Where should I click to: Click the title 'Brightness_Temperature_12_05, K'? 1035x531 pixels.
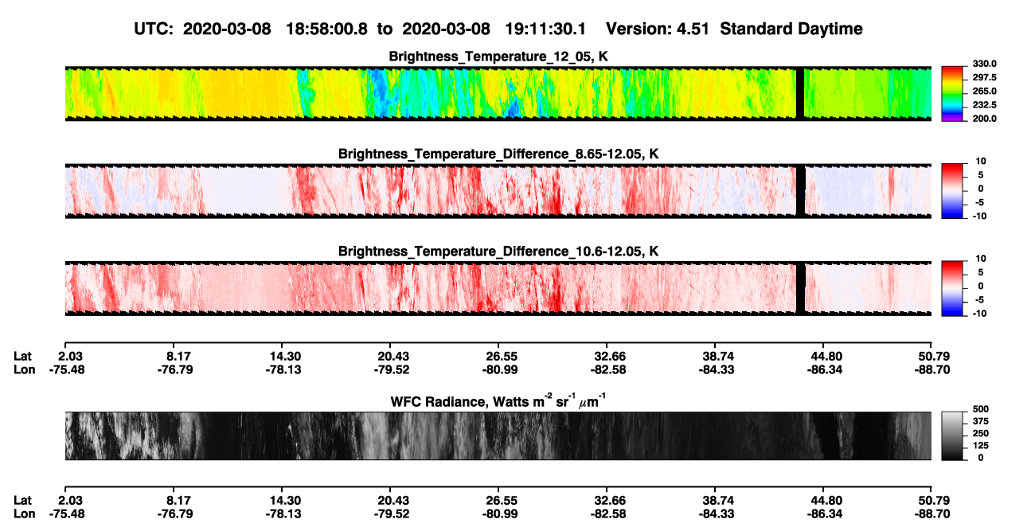click(498, 57)
